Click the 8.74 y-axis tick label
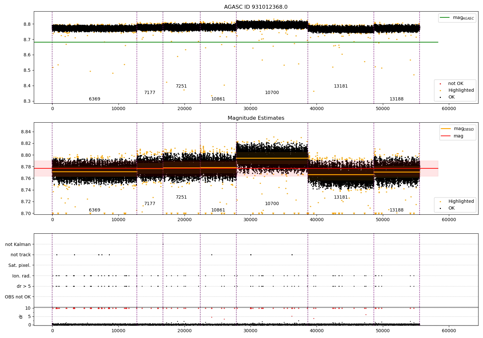 [x=26, y=190]
